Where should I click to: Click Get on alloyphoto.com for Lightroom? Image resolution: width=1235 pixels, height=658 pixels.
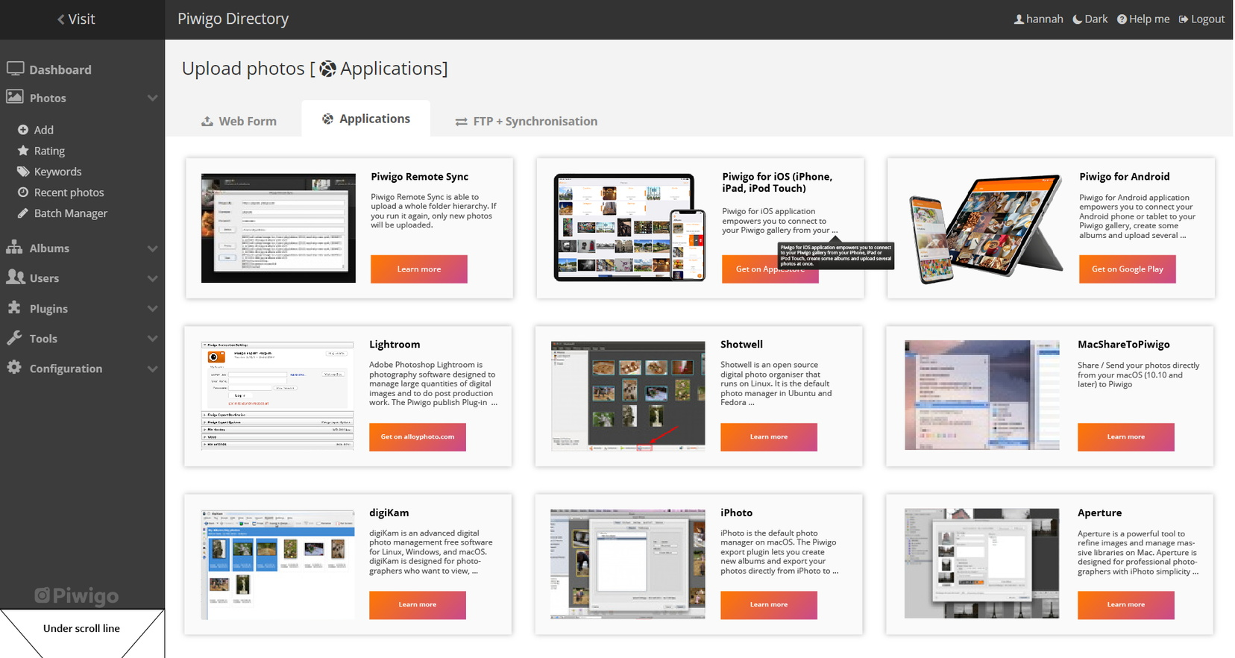418,437
